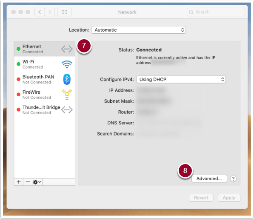254x219 pixels.
Task: Remove the selected service with minus
Action: click(28, 182)
